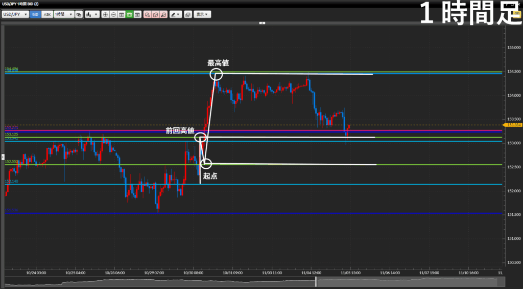Click the bottom timeline overview scrollbar handle

[316, 281]
